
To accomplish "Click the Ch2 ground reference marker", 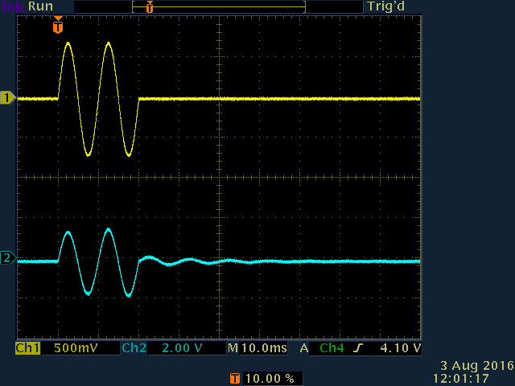I will (x=8, y=258).
